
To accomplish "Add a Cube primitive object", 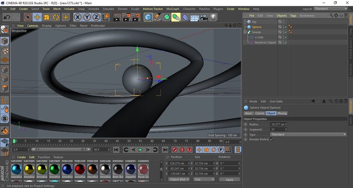I will click(x=148, y=17).
